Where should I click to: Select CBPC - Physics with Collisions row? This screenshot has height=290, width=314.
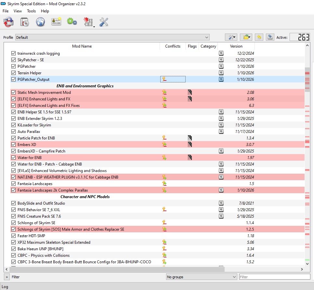(x=157, y=255)
